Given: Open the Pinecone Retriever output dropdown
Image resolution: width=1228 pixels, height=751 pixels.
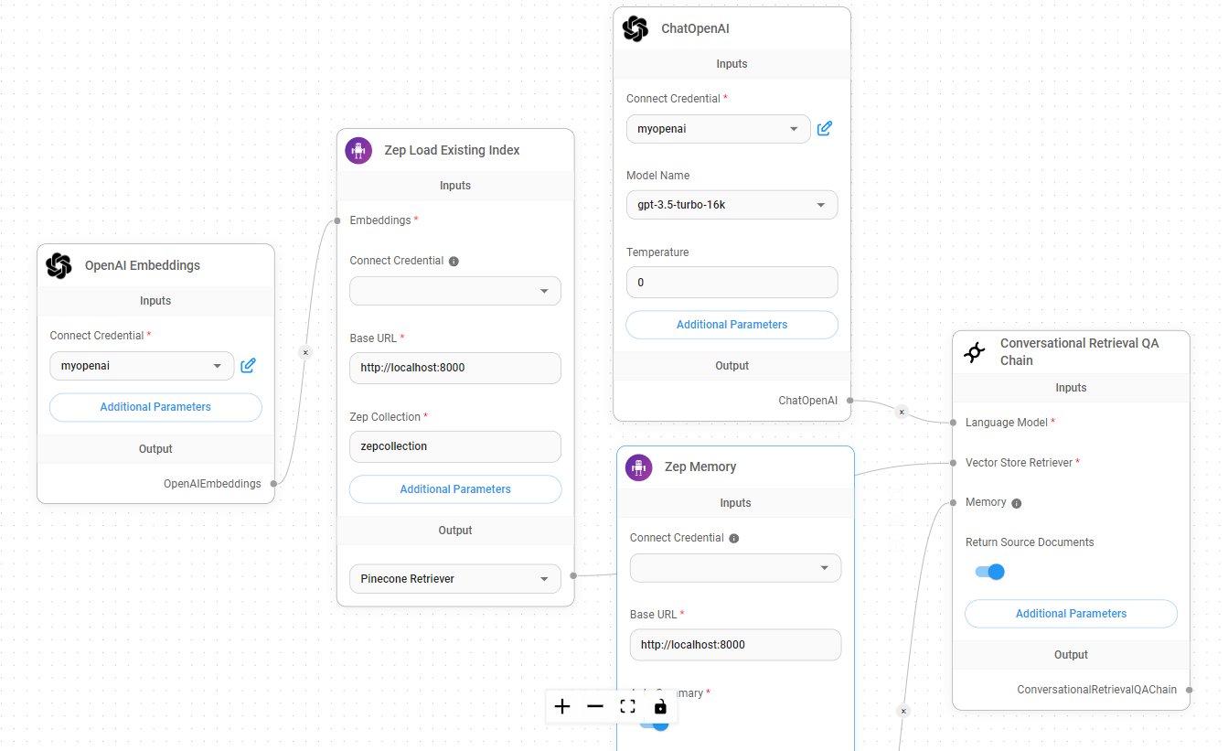Looking at the screenshot, I should coord(455,578).
